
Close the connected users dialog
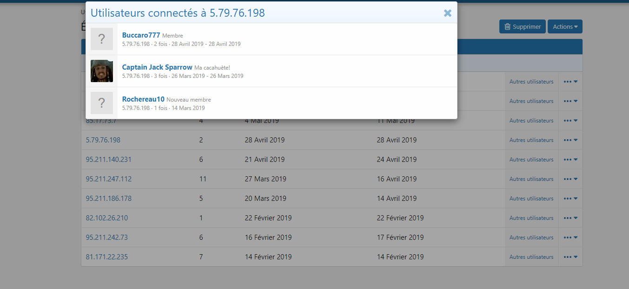point(447,13)
